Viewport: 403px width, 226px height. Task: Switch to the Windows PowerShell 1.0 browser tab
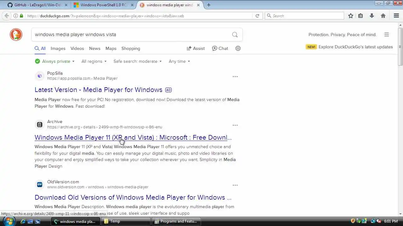103,5
